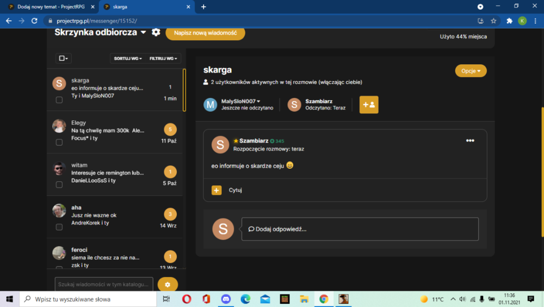Click browser back arrow

click(x=9, y=21)
